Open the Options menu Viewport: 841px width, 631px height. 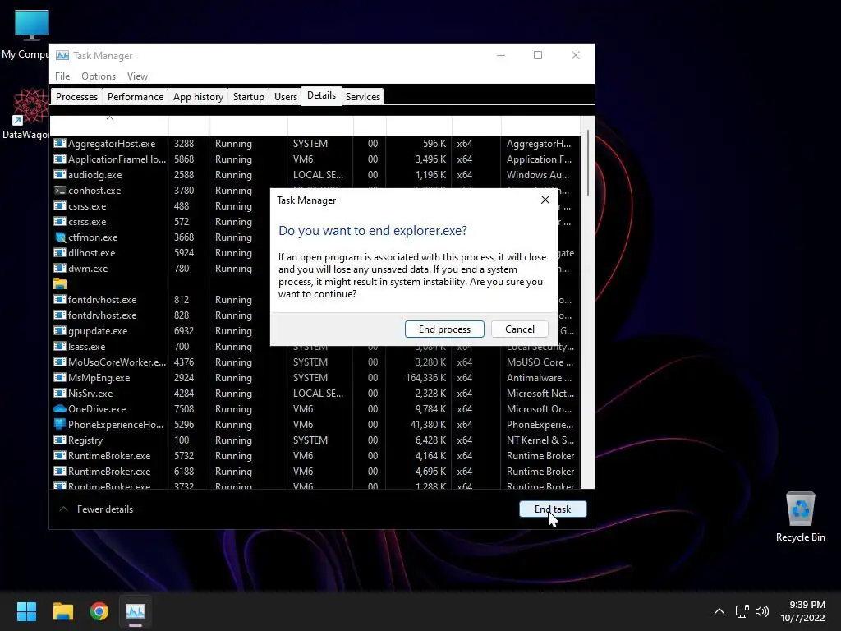tap(99, 76)
